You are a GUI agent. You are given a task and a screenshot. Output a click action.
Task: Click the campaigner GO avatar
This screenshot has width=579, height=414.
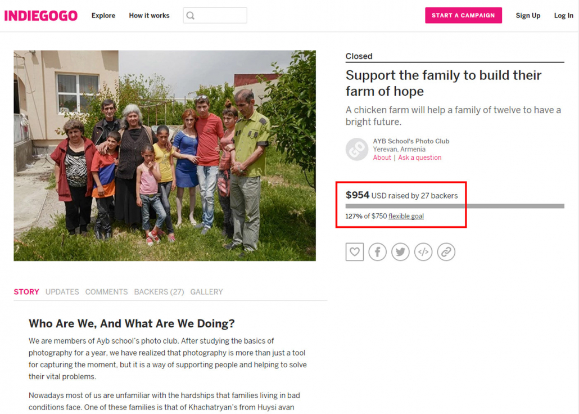pyautogui.click(x=357, y=149)
